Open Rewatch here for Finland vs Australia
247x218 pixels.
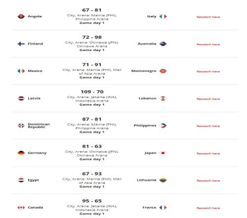(x=208, y=44)
